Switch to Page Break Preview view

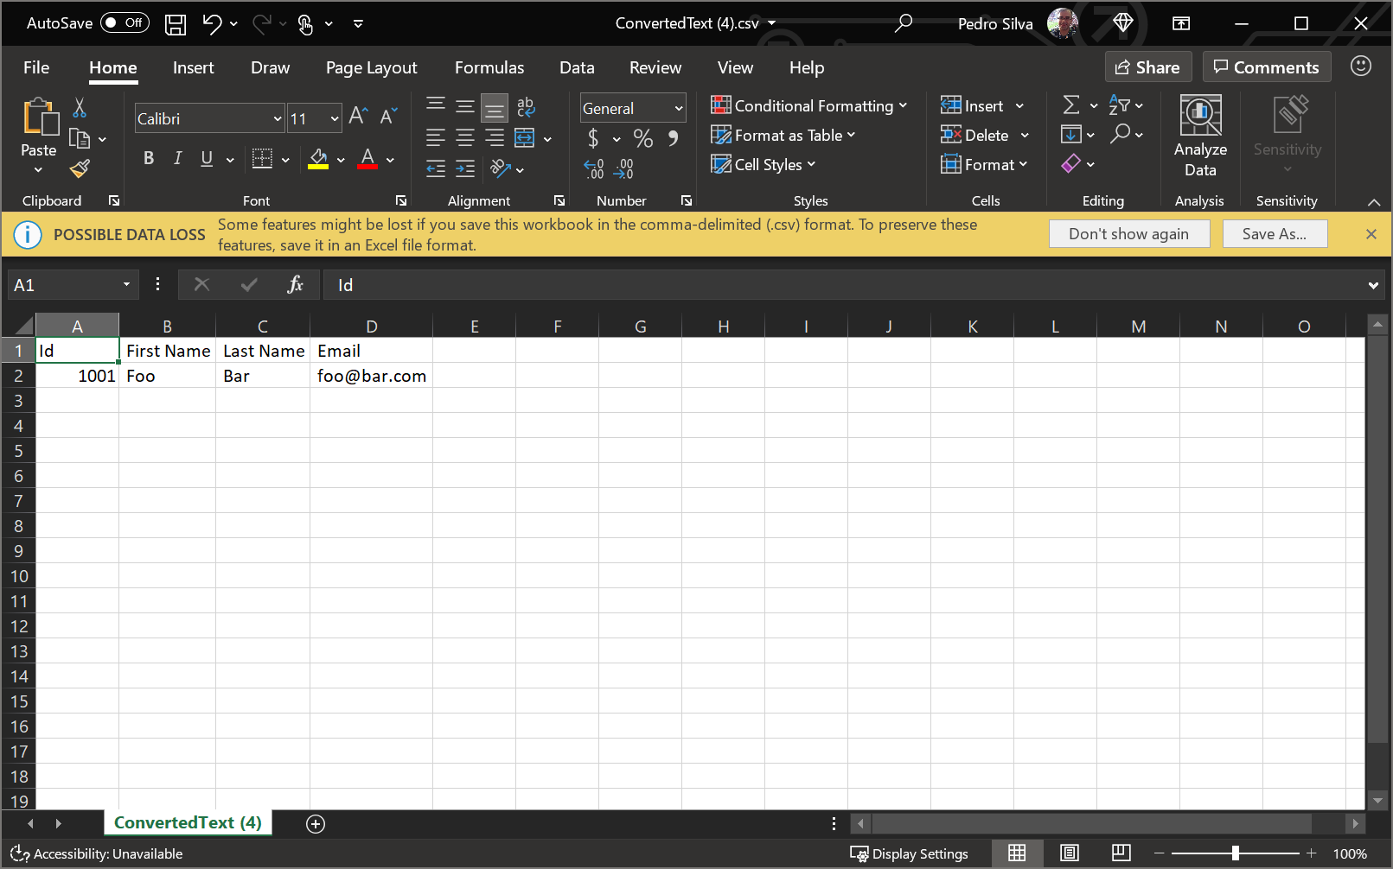[1121, 853]
